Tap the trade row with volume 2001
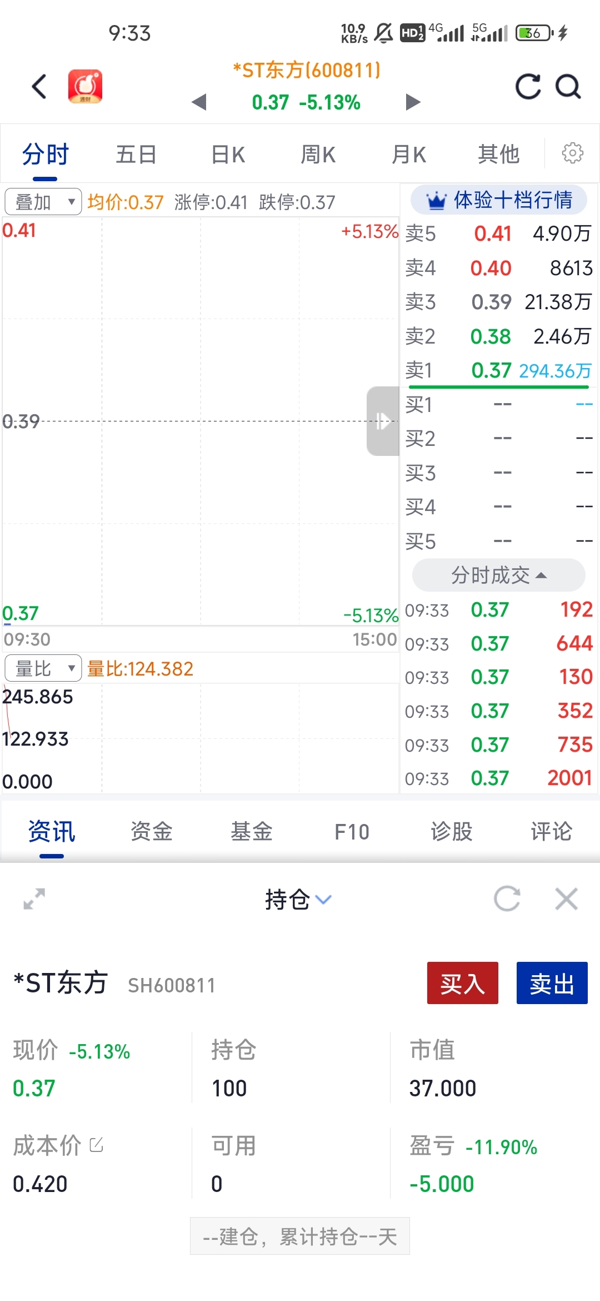 click(x=499, y=778)
